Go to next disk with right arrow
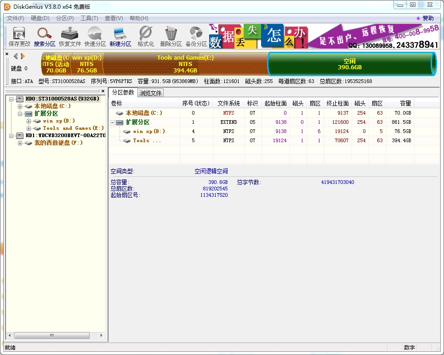This screenshot has width=444, height=355. click(23, 56)
